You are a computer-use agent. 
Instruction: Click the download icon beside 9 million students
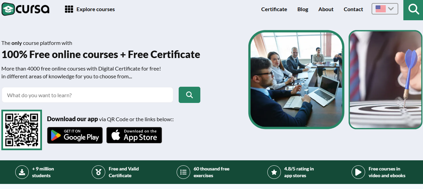point(22,172)
